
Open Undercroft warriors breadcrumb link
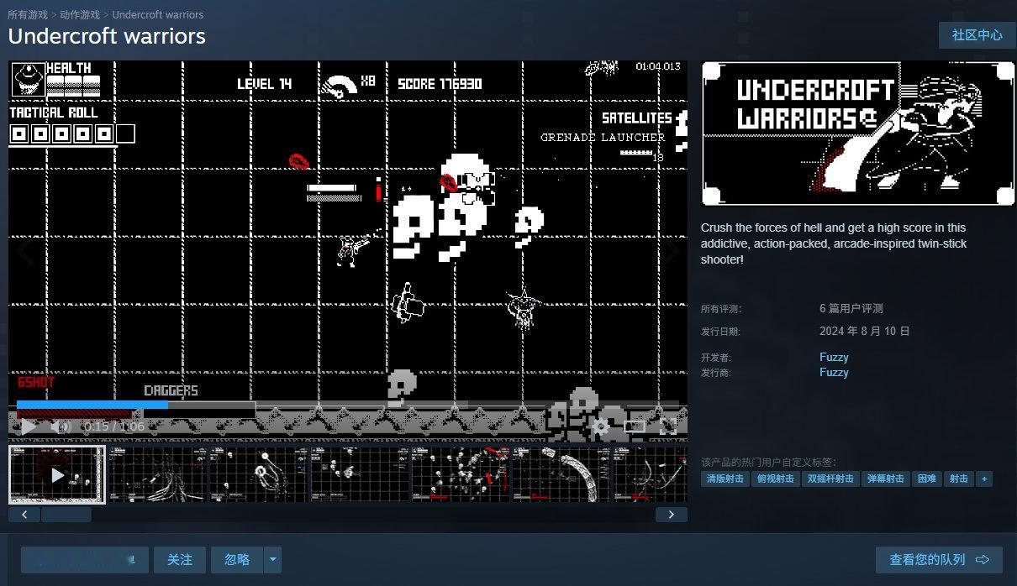pyautogui.click(x=157, y=15)
